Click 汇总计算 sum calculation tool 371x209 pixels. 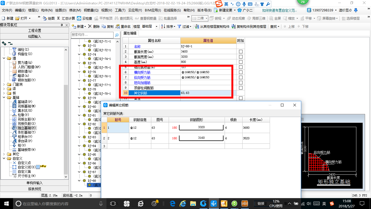coord(66,18)
